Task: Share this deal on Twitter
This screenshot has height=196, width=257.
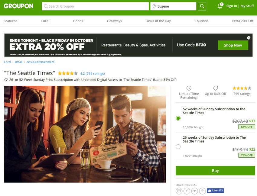Action: pos(194,191)
